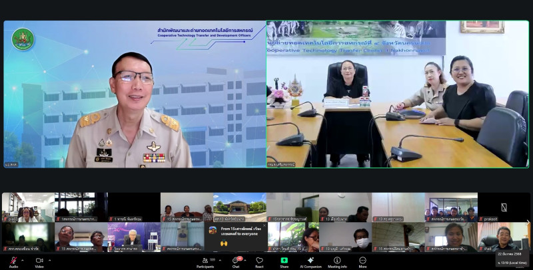533x270 pixels.
Task: Open the video options arrow beside Video
Action: (x=48, y=260)
